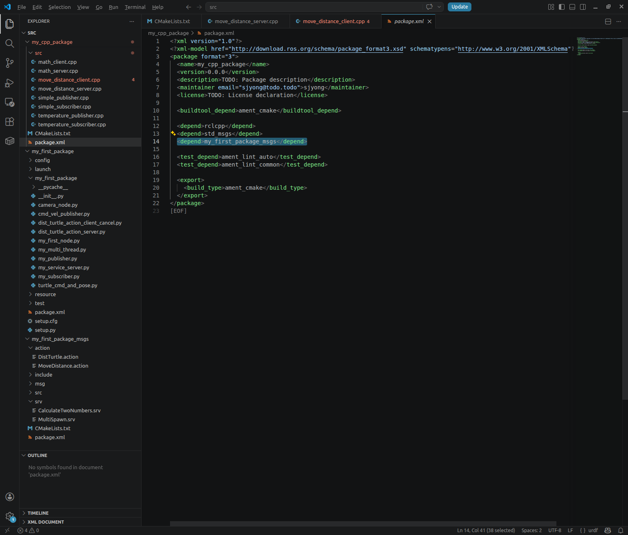The height and width of the screenshot is (535, 628).
Task: Open the Source Control view
Action: [10, 63]
